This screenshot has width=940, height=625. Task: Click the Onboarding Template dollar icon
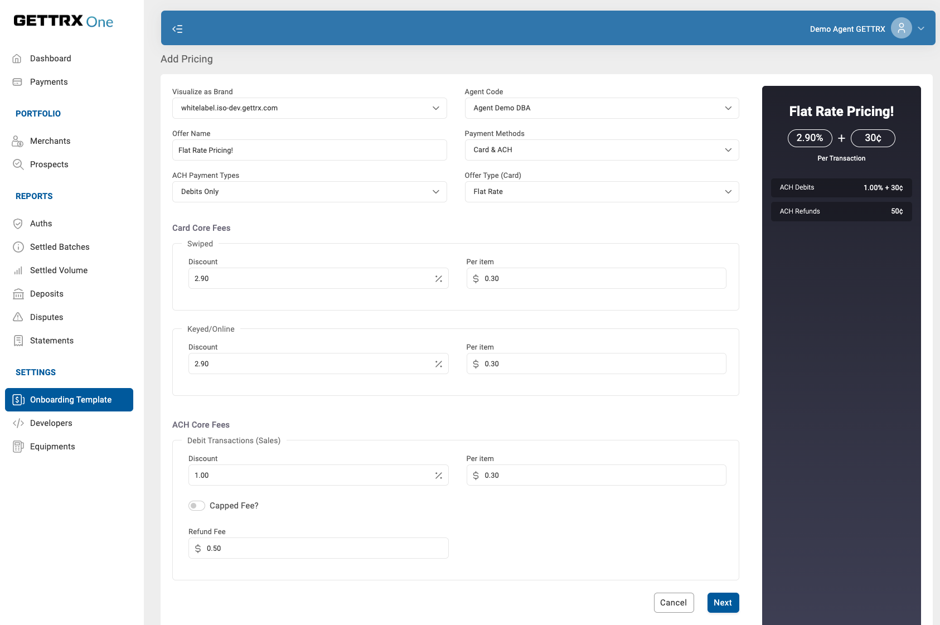click(x=18, y=400)
